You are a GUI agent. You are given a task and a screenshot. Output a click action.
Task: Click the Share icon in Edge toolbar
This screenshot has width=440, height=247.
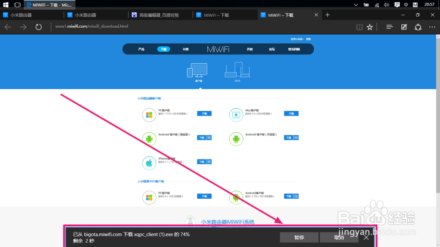(418, 27)
